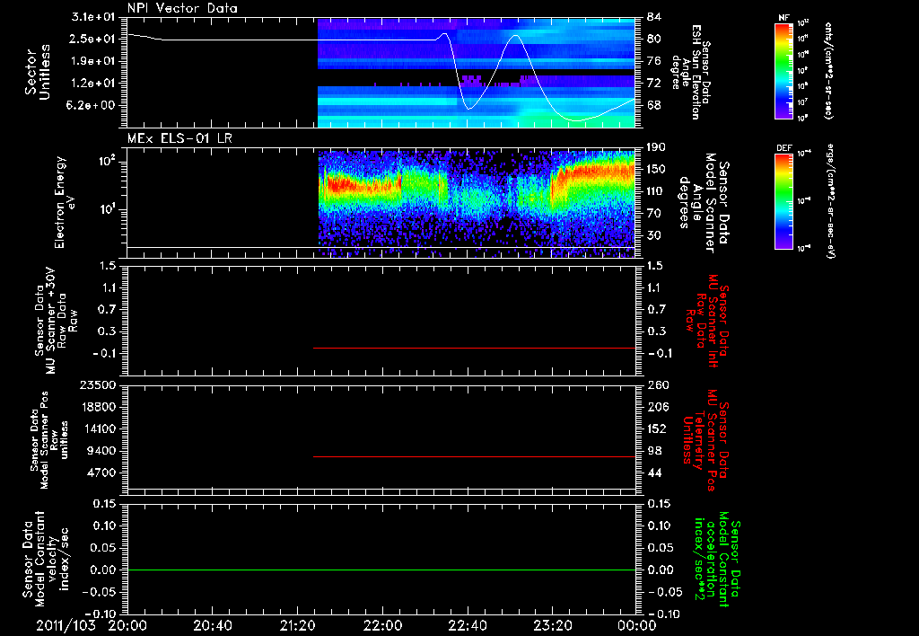Screen dimensions: 919x636
Task: Click the '22:40' time axis label
Action: [x=467, y=625]
